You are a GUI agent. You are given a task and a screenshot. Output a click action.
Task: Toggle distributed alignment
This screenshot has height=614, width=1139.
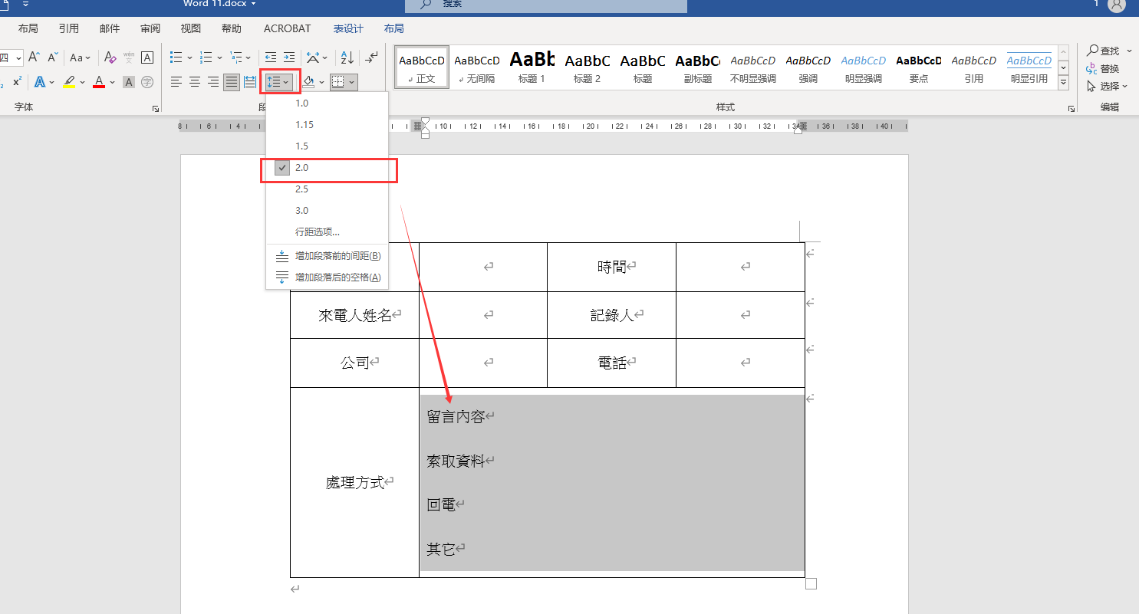click(250, 81)
